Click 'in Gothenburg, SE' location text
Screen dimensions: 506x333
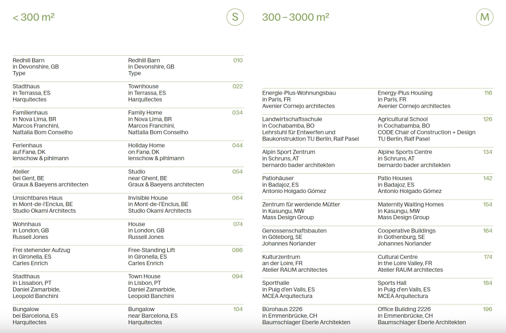click(x=401, y=237)
